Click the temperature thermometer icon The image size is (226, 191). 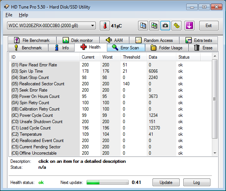tap(105, 26)
